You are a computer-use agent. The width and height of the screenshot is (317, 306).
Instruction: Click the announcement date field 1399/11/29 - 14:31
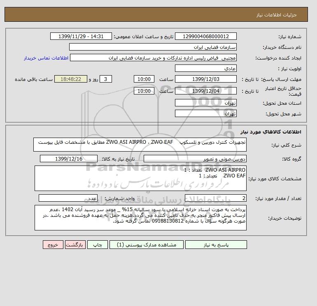(81, 36)
